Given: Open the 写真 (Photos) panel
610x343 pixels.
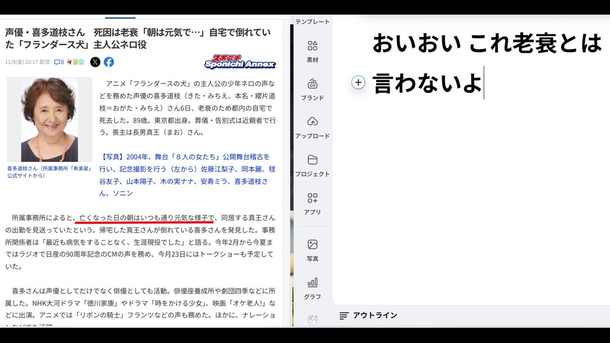Looking at the screenshot, I should (x=313, y=250).
